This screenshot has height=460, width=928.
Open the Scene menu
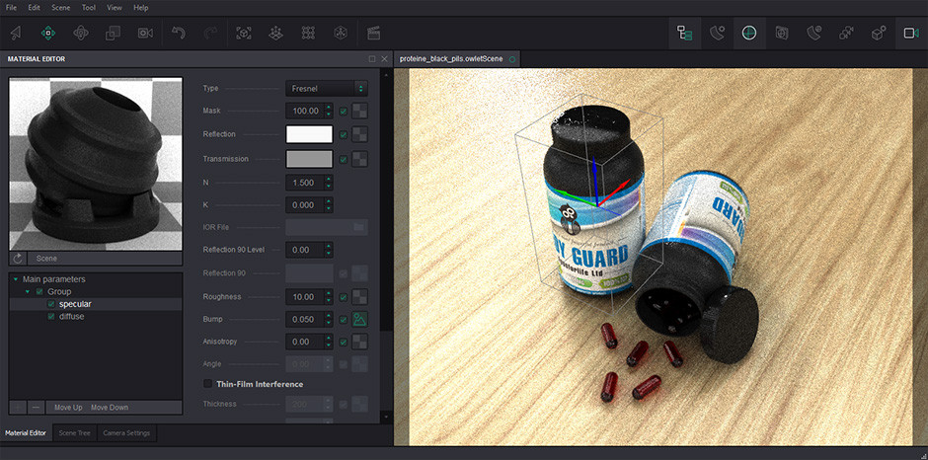click(x=60, y=8)
